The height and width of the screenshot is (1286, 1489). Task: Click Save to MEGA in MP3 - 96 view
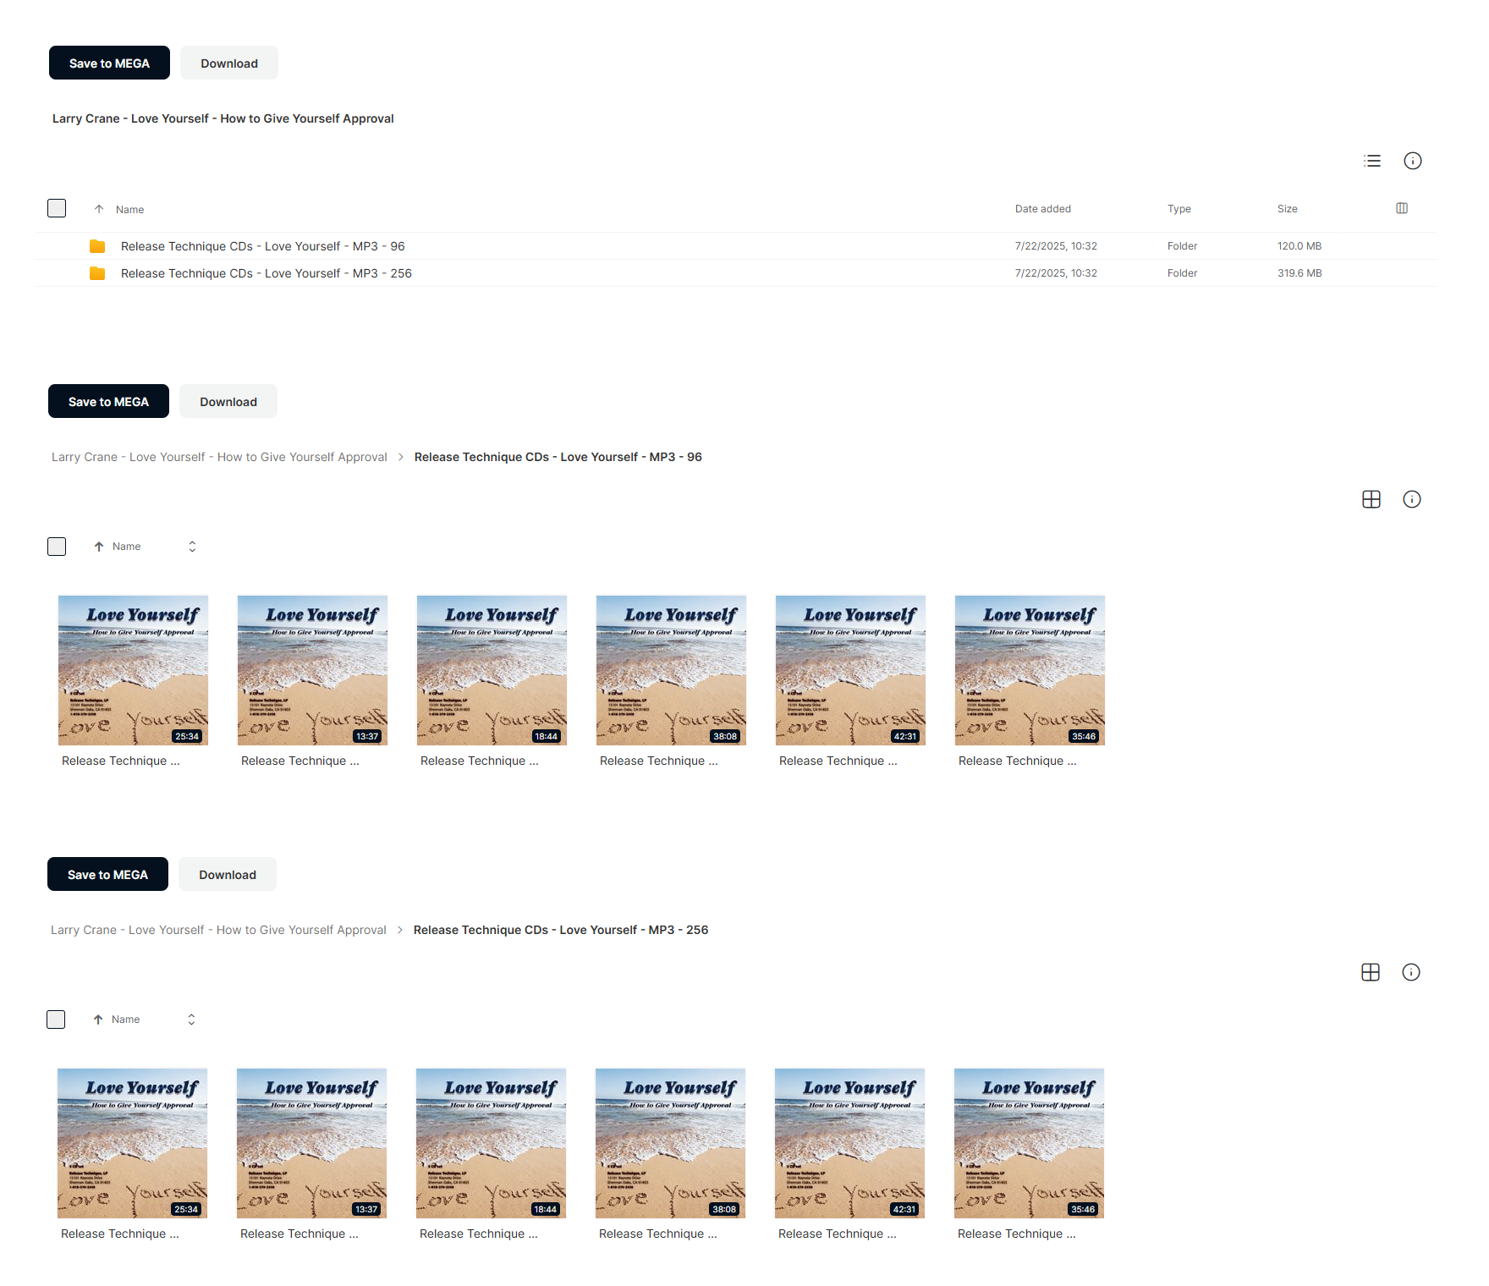108,401
